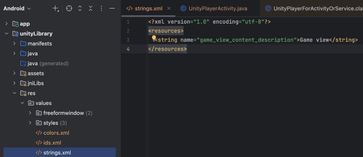Hide the project tool window
This screenshot has height=157, width=363.
pos(112,9)
